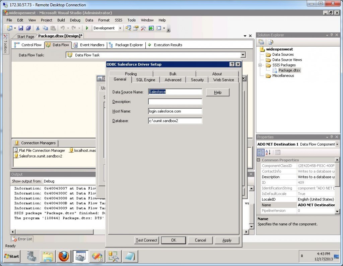Open the SSIS menu

point(118,20)
